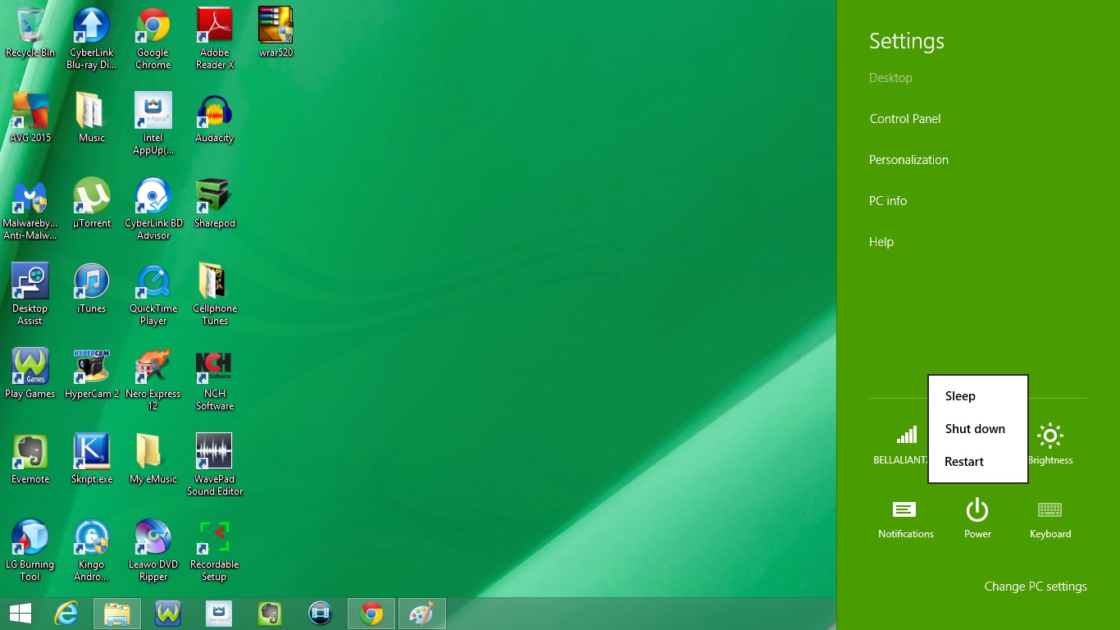Click the Nero Express 12 icon
Image resolution: width=1120 pixels, height=630 pixels.
tap(153, 380)
